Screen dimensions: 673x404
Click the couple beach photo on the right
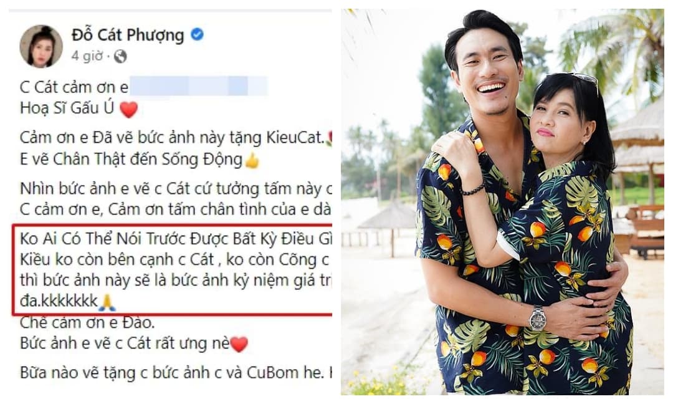tap(502, 202)
